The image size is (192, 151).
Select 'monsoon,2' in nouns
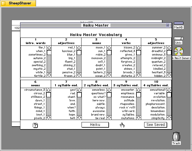coord(98,58)
